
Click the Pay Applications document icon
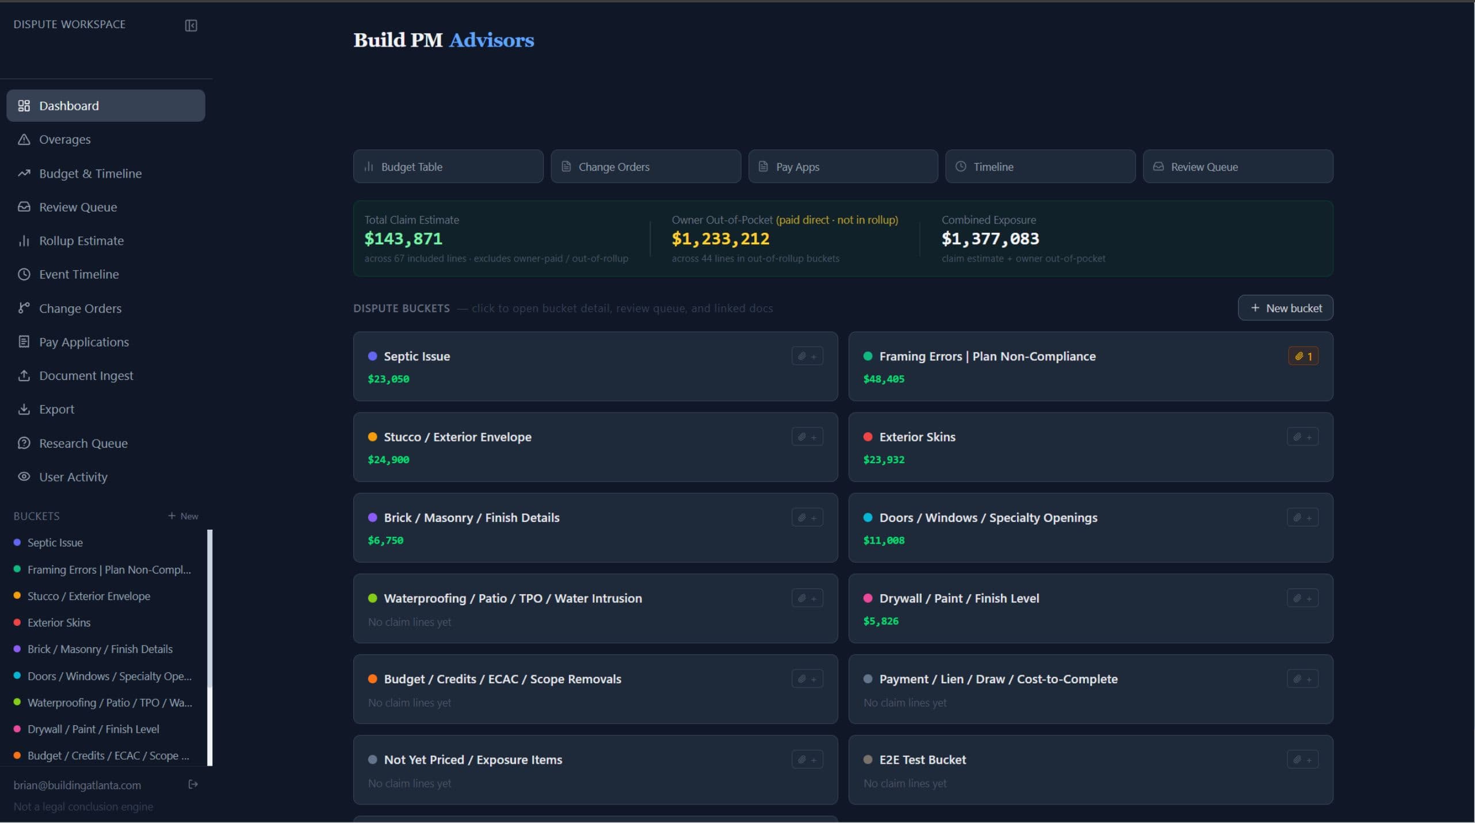pyautogui.click(x=24, y=342)
